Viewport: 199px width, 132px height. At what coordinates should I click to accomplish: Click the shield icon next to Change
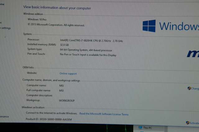click(x=189, y=88)
